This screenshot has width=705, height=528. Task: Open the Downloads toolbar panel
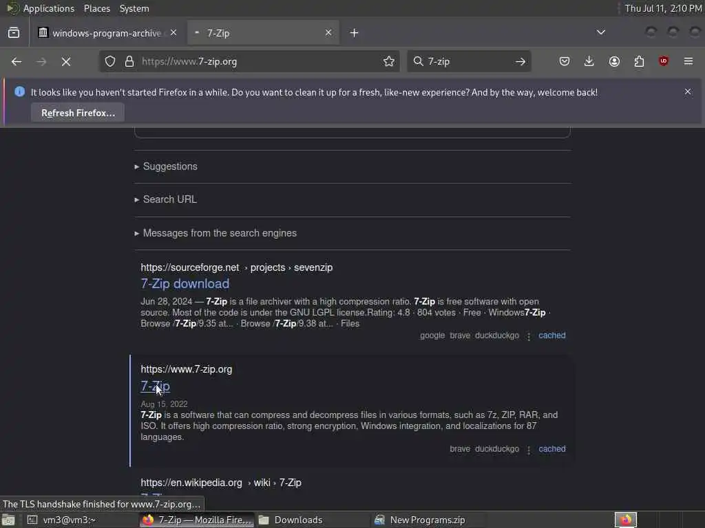click(x=589, y=61)
